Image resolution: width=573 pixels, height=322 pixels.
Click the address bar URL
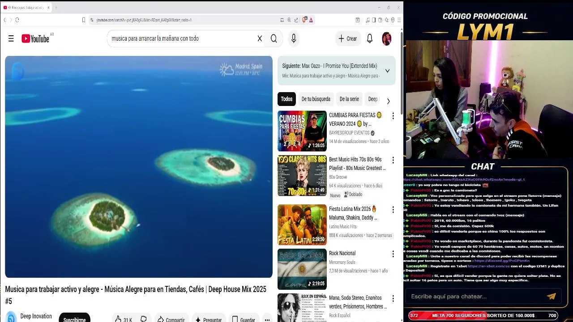[x=144, y=20]
